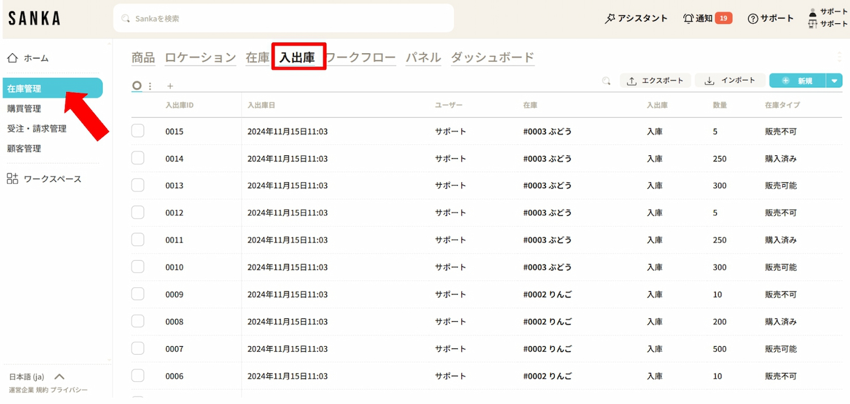Open the notification count badge 19
The width and height of the screenshot is (850, 404).
click(724, 19)
